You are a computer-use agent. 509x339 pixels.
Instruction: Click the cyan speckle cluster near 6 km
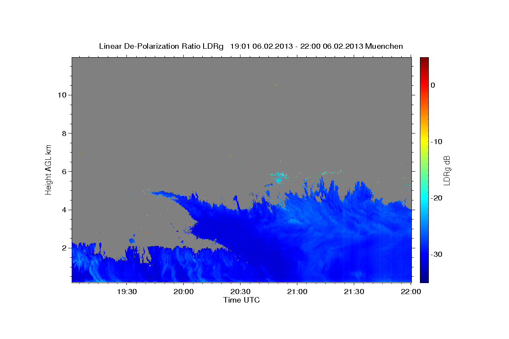pos(279,177)
